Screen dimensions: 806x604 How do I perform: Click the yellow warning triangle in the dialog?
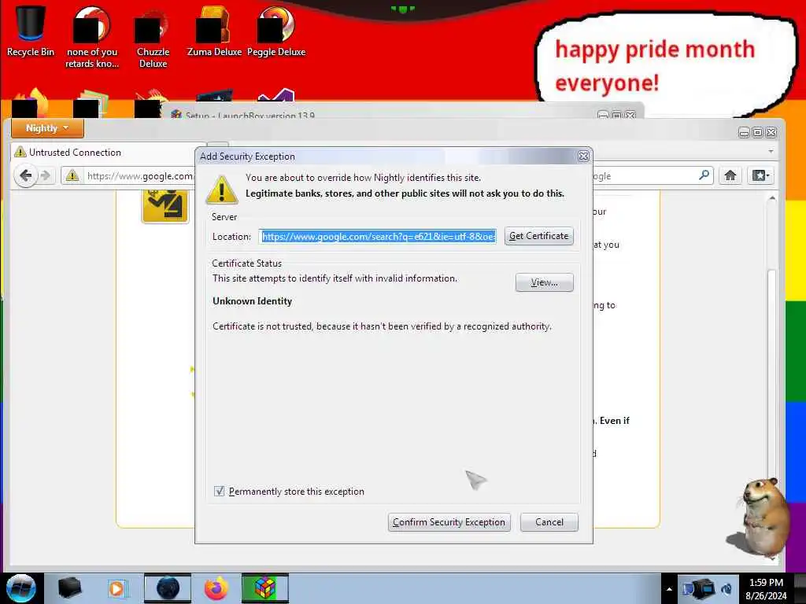coord(221,190)
